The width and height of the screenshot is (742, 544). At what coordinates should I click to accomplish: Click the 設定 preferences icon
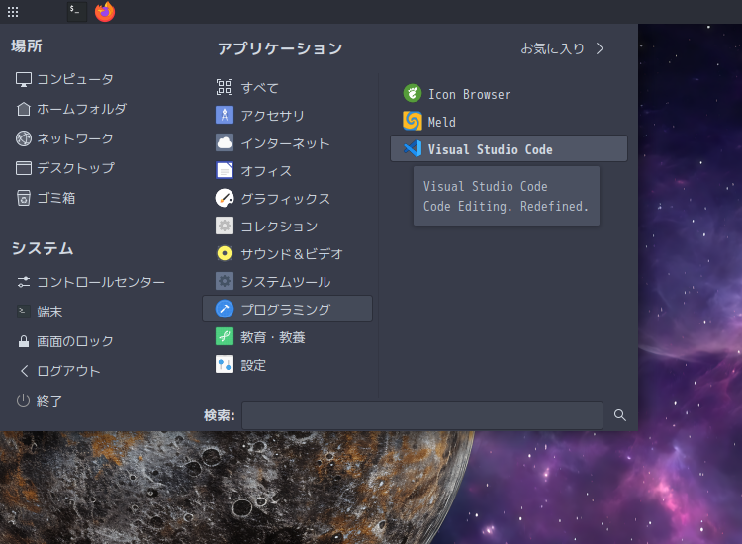(225, 364)
